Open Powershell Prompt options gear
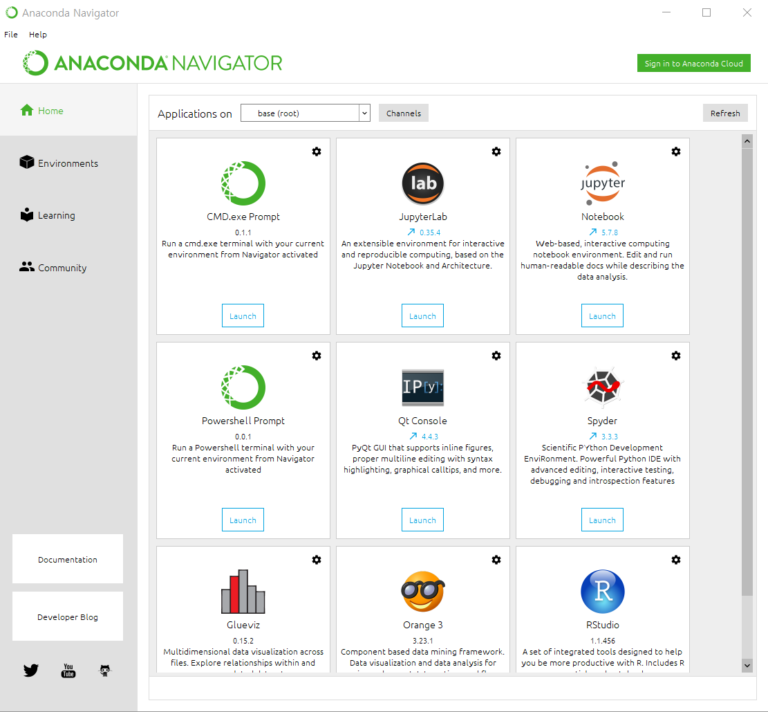The width and height of the screenshot is (768, 712). [x=317, y=356]
